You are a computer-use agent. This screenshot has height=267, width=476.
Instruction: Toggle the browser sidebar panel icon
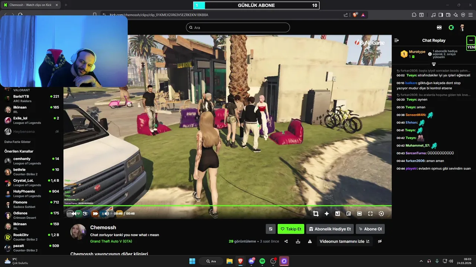coord(441,15)
